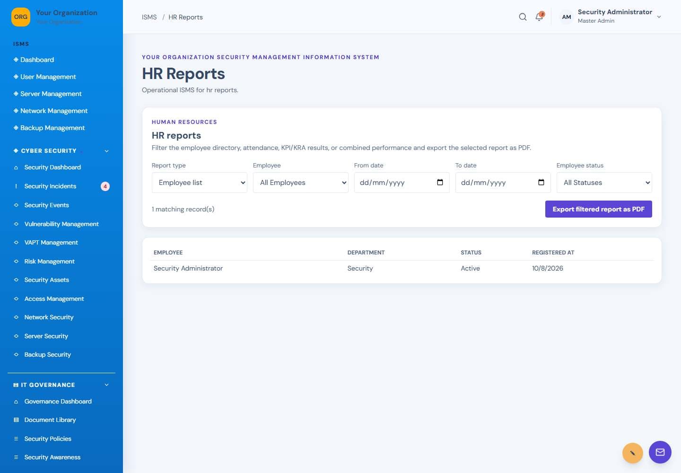Open Vulnerability Management page

tap(61, 224)
